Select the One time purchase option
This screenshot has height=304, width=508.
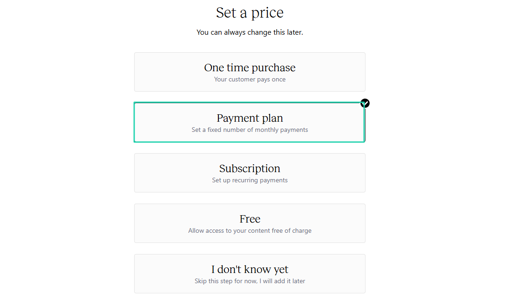[250, 72]
